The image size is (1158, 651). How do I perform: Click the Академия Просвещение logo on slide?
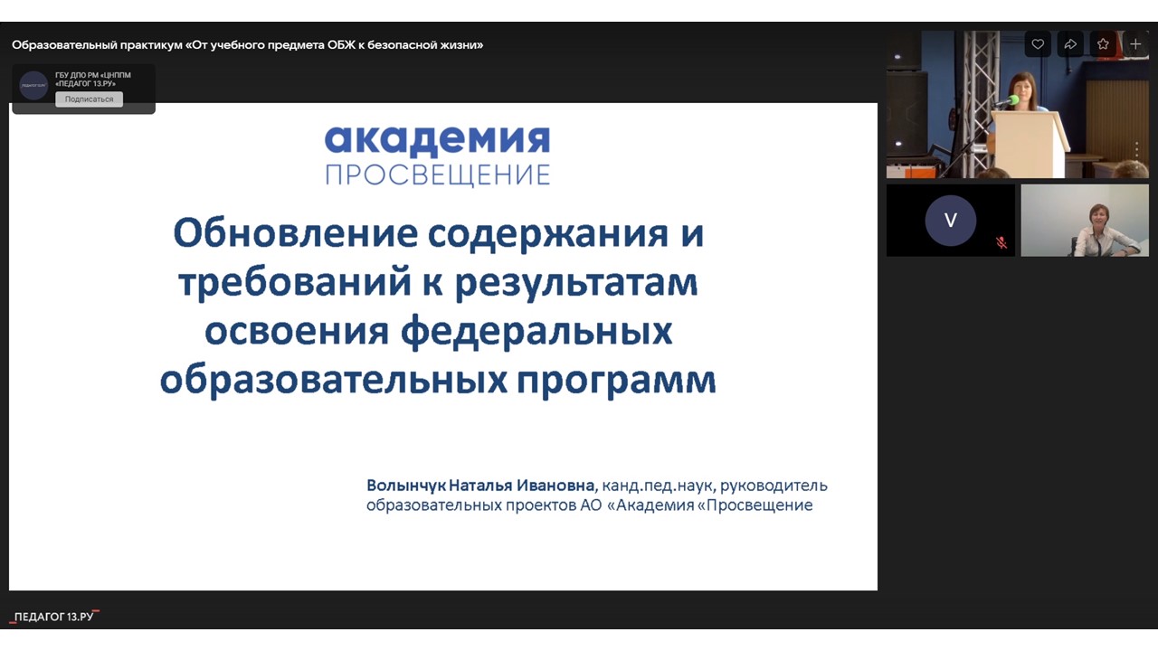(x=437, y=155)
